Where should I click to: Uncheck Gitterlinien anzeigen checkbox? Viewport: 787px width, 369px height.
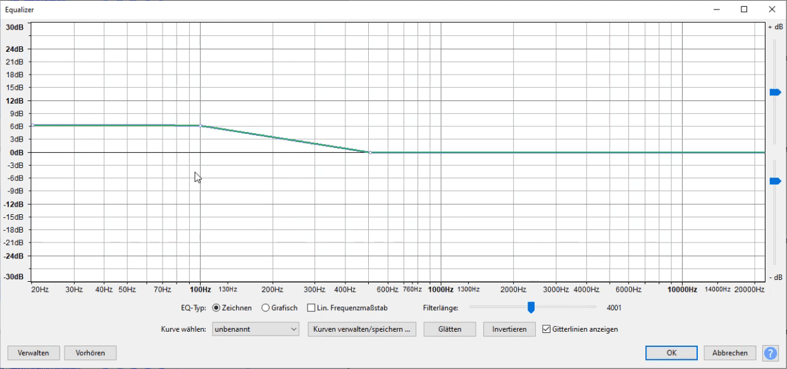point(547,329)
